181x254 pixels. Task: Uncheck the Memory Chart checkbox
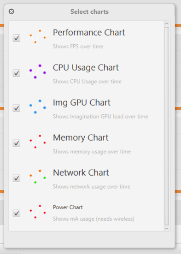17,143
